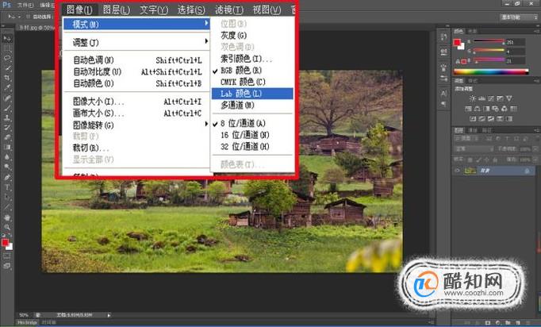541x327 pixels.
Task: Expand the 调整 (J) submenu arrow
Action: coord(206,41)
